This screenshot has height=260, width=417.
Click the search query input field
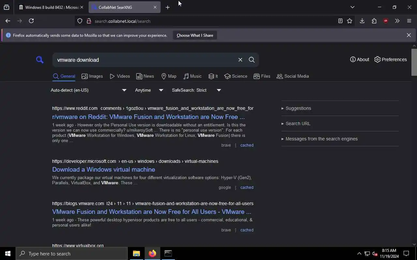pyautogui.click(x=145, y=60)
